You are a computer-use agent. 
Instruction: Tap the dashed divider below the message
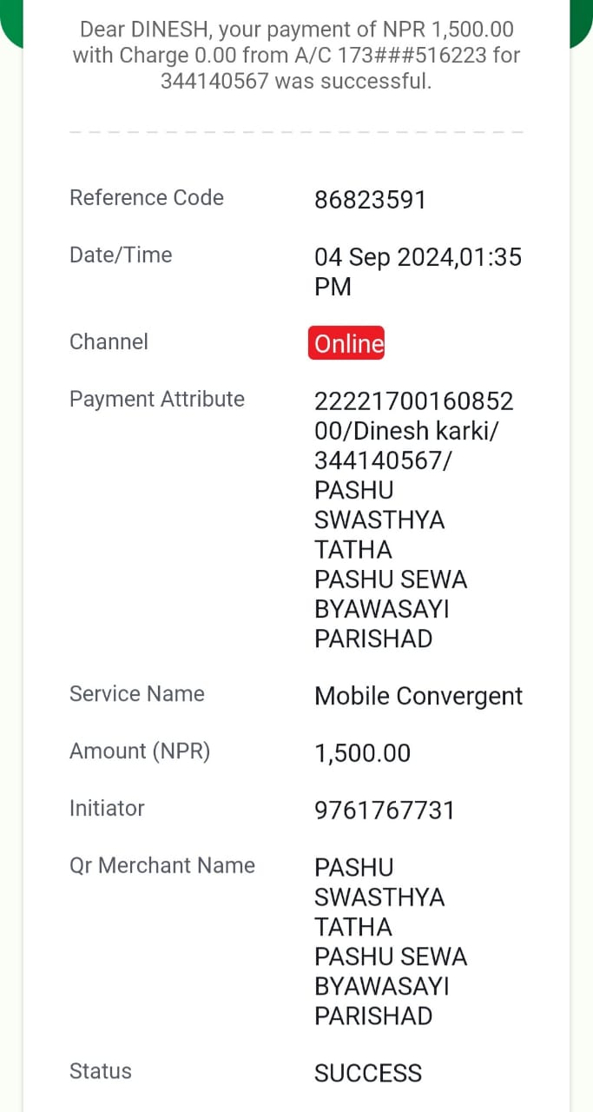[x=296, y=131]
